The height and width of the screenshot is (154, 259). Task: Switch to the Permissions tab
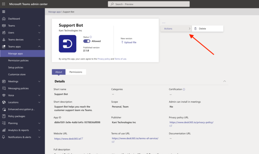[x=76, y=72]
